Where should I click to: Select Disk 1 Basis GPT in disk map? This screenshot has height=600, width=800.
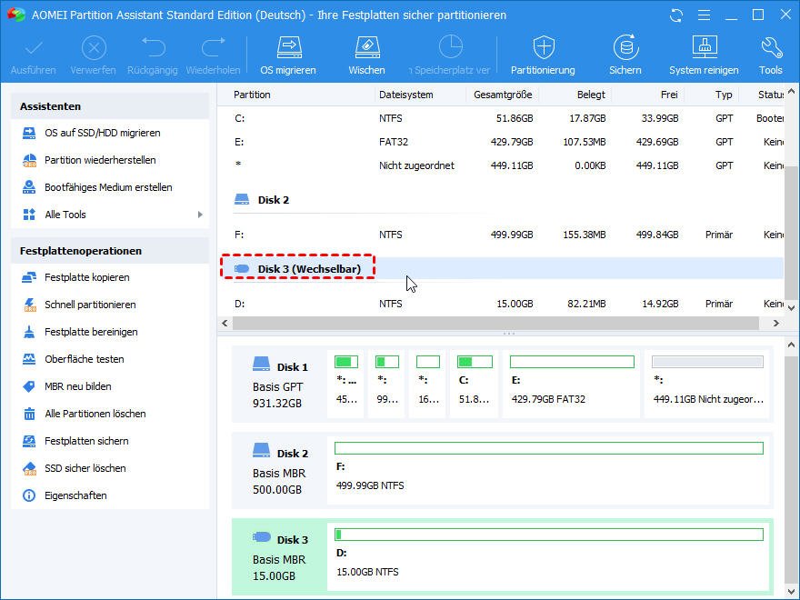click(280, 385)
